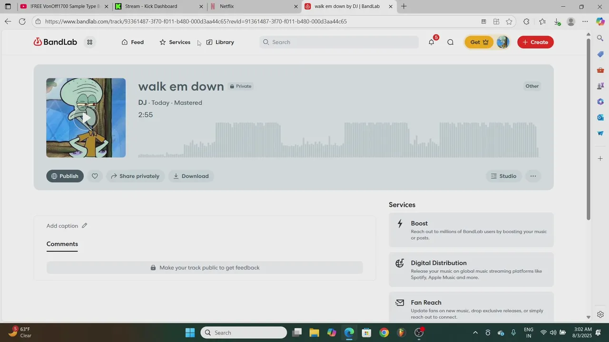609x342 pixels.
Task: Select the Comments tab
Action: [62, 244]
